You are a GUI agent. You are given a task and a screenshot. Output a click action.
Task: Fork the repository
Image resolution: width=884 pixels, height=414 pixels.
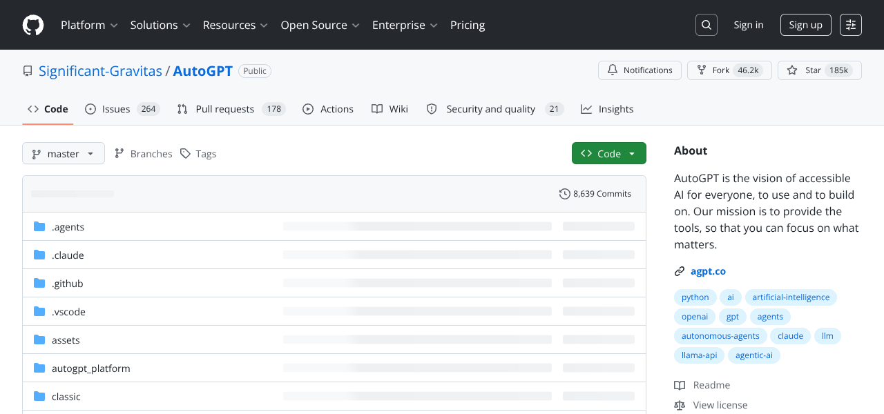(729, 70)
